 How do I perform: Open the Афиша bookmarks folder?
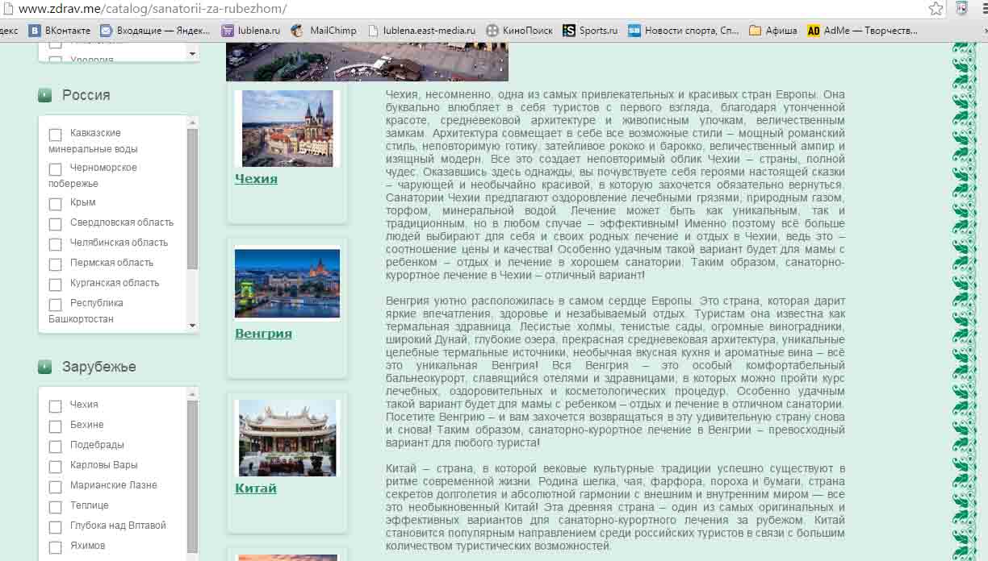[773, 31]
